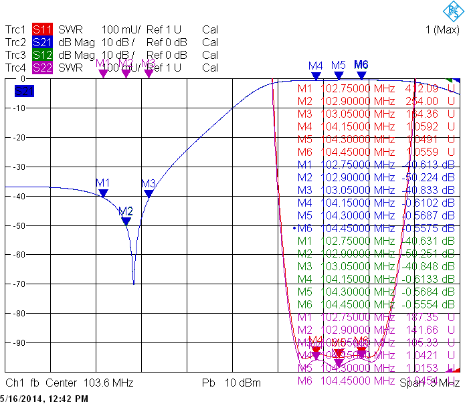
Task: Select the green S12 trace label
Action: click(42, 55)
